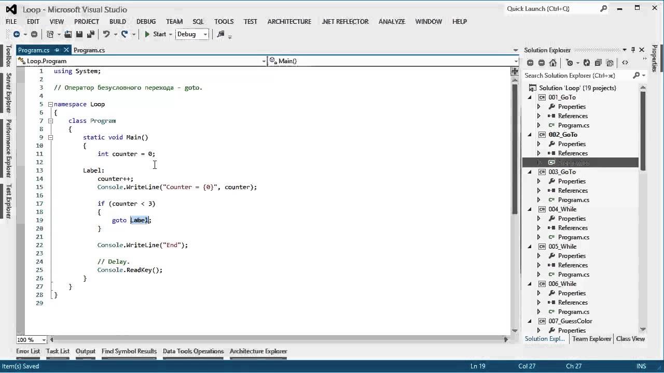Click the Navigate Backward toolbar icon
The height and width of the screenshot is (373, 664).
coord(17,34)
